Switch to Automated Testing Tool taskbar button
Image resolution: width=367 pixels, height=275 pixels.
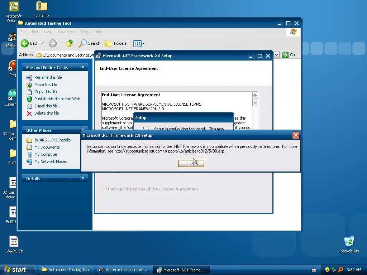[66, 270]
